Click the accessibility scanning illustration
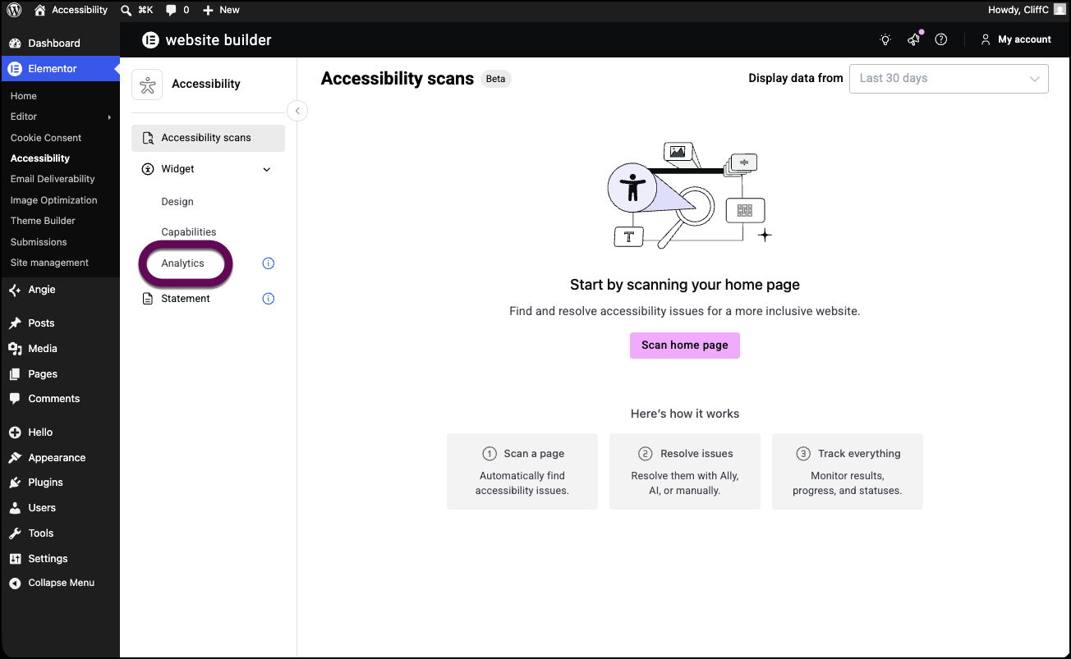 tap(688, 195)
